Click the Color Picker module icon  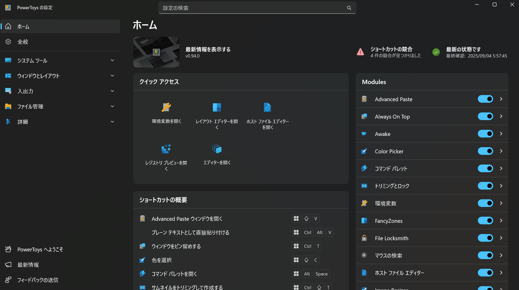364,151
